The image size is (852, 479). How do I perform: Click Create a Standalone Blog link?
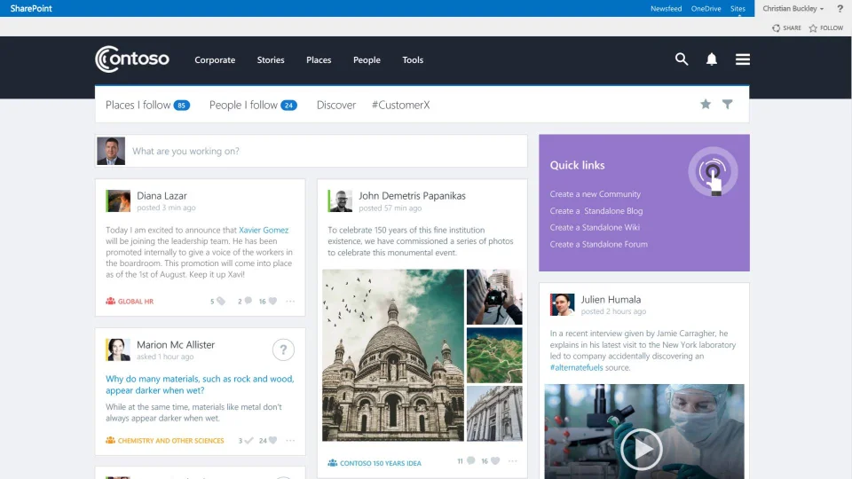coord(596,211)
